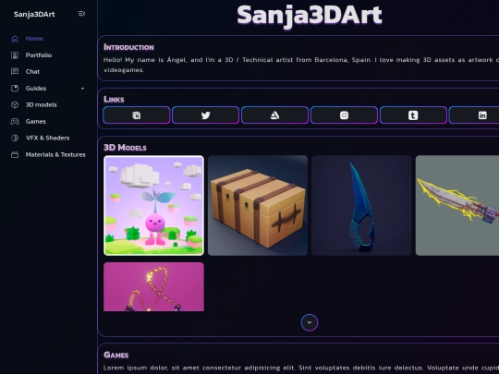Expand the Guides submenu arrow

[82, 89]
